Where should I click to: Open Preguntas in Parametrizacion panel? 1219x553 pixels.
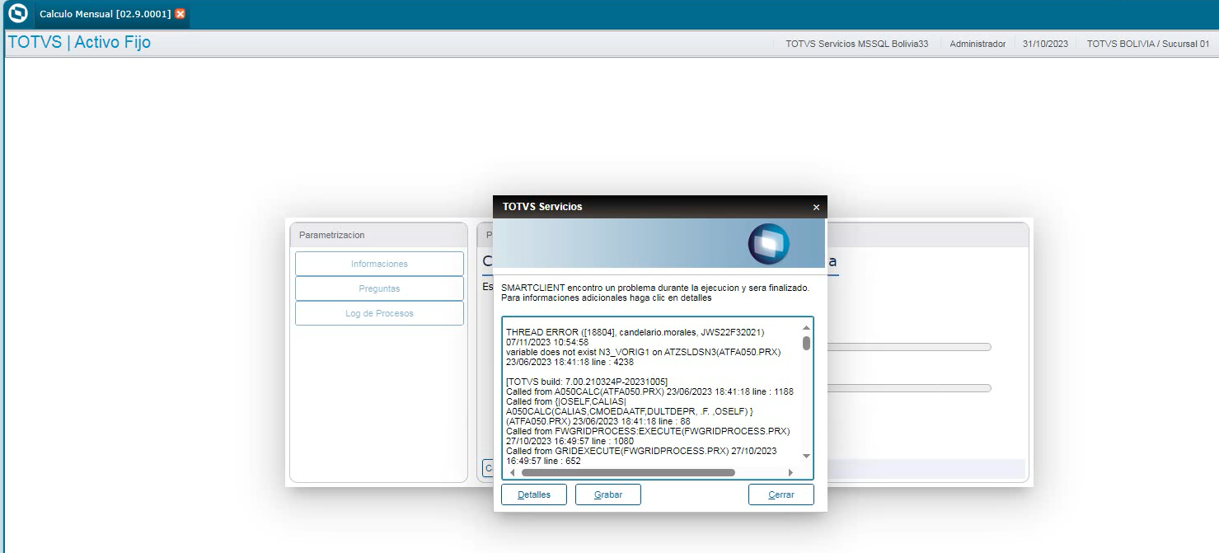(379, 288)
